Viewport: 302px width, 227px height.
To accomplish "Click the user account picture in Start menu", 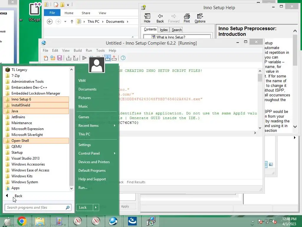I will (x=97, y=65).
